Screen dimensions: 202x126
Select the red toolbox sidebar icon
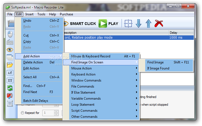coord(10,96)
